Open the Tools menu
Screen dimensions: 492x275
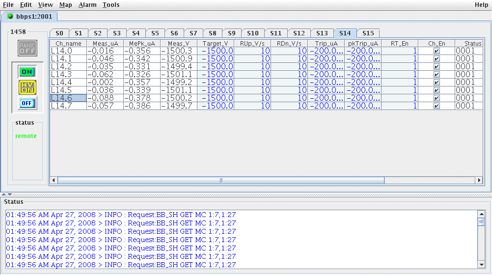pos(111,5)
